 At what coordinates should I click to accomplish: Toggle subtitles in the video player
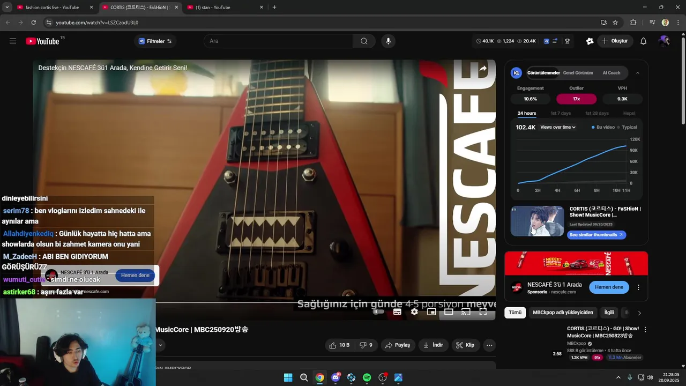coord(397,312)
